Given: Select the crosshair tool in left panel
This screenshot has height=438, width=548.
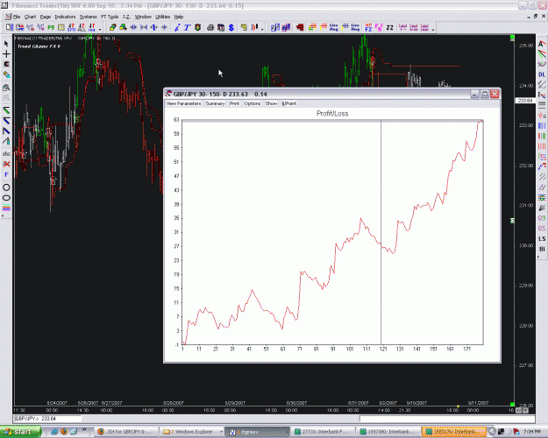Looking at the screenshot, I should pyautogui.click(x=6, y=53).
